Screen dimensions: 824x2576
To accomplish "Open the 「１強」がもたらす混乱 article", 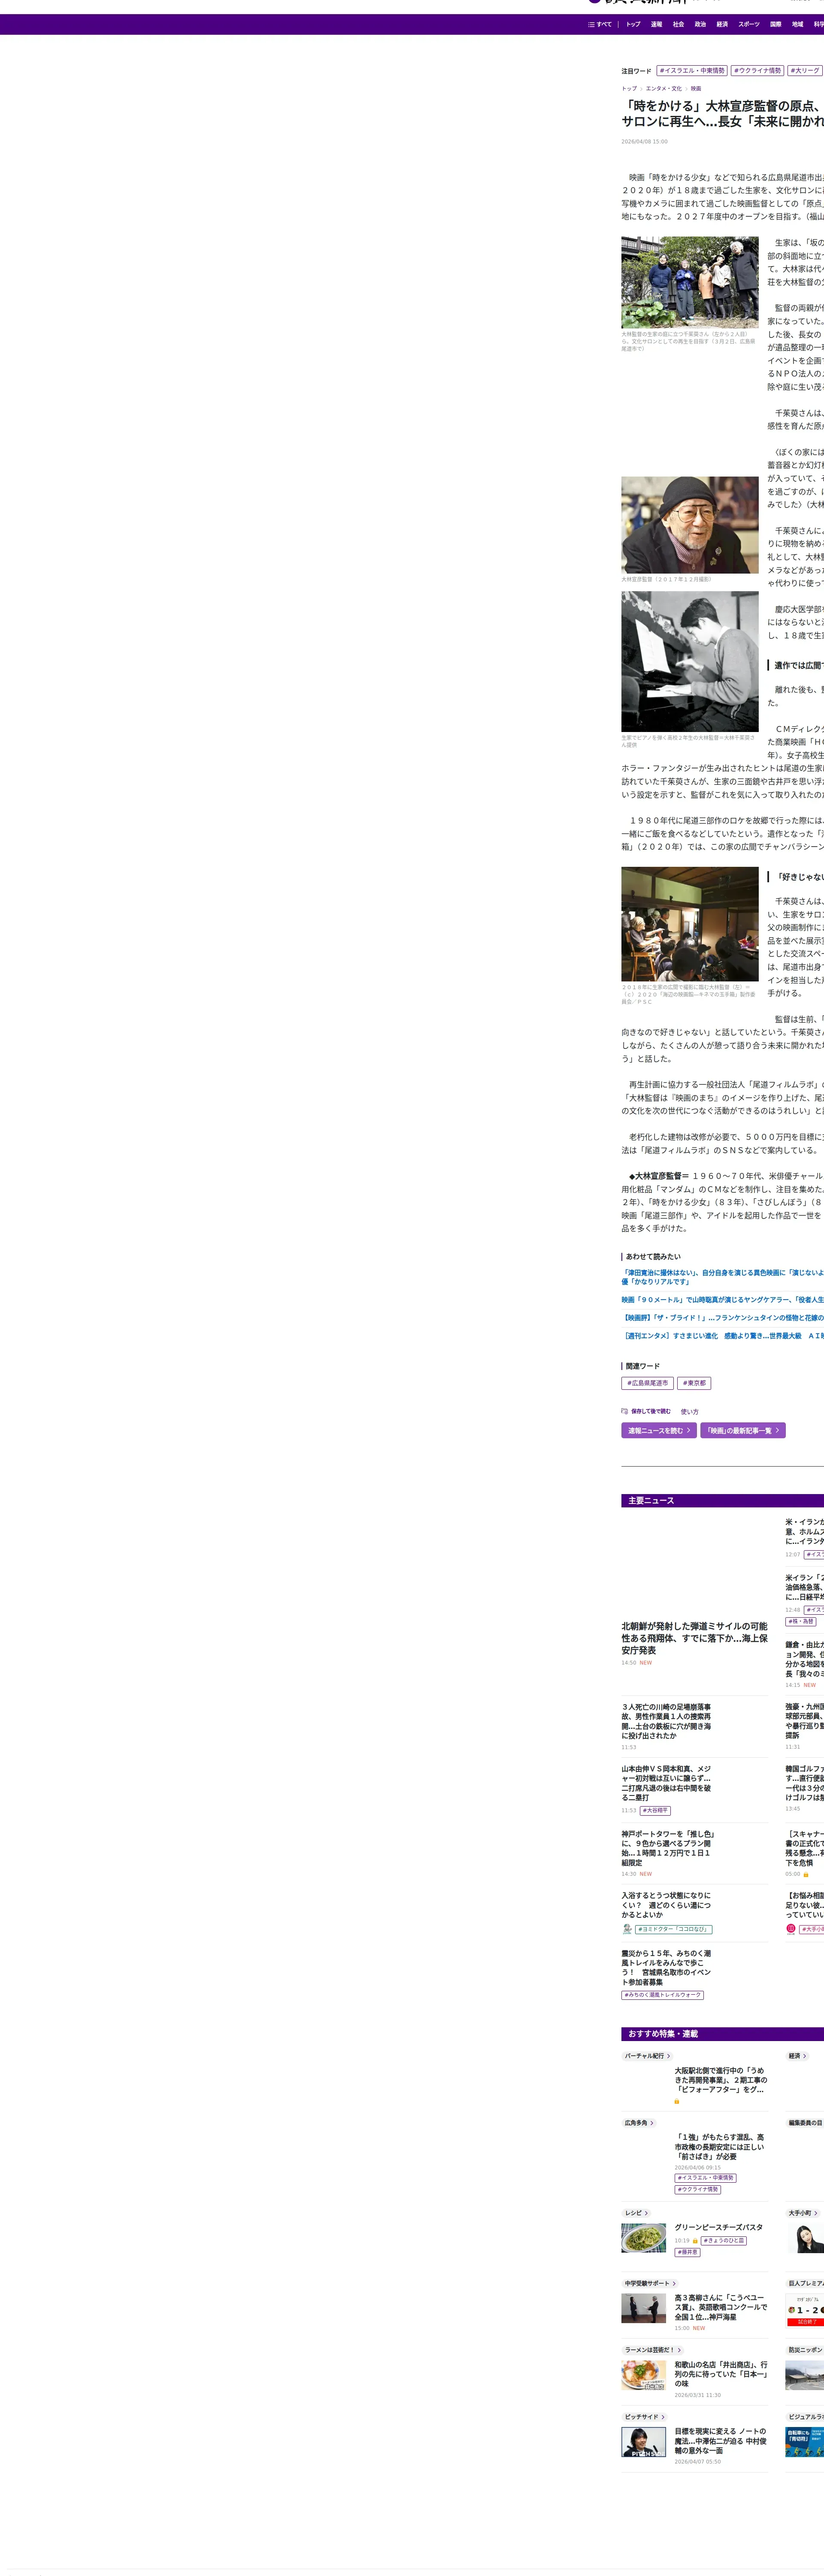I will 720,2147.
